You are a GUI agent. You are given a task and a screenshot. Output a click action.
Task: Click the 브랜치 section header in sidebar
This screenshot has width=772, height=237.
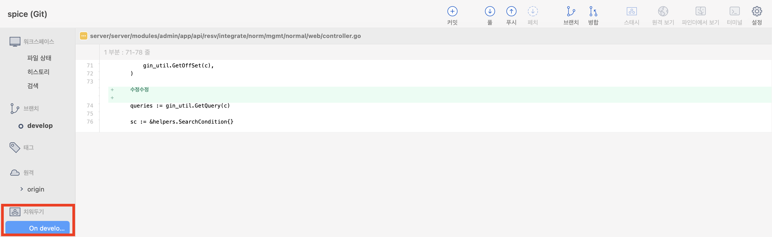coord(31,109)
